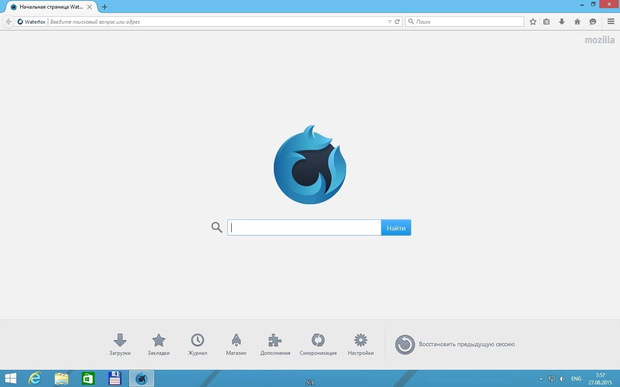Open the Windows Start button

[10, 378]
